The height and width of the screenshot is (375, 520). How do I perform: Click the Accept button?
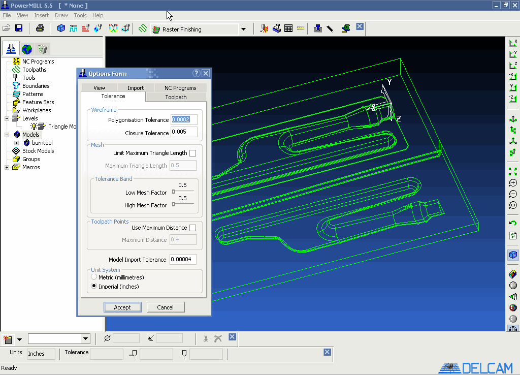[x=122, y=307]
